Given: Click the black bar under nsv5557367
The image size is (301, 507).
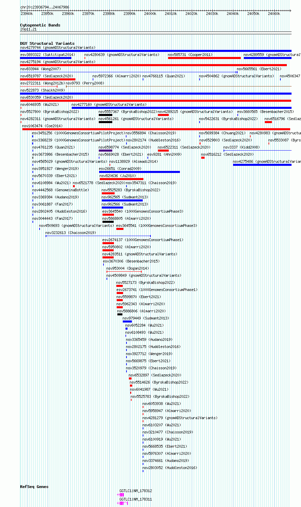Looking at the screenshot, I should 106,115.
